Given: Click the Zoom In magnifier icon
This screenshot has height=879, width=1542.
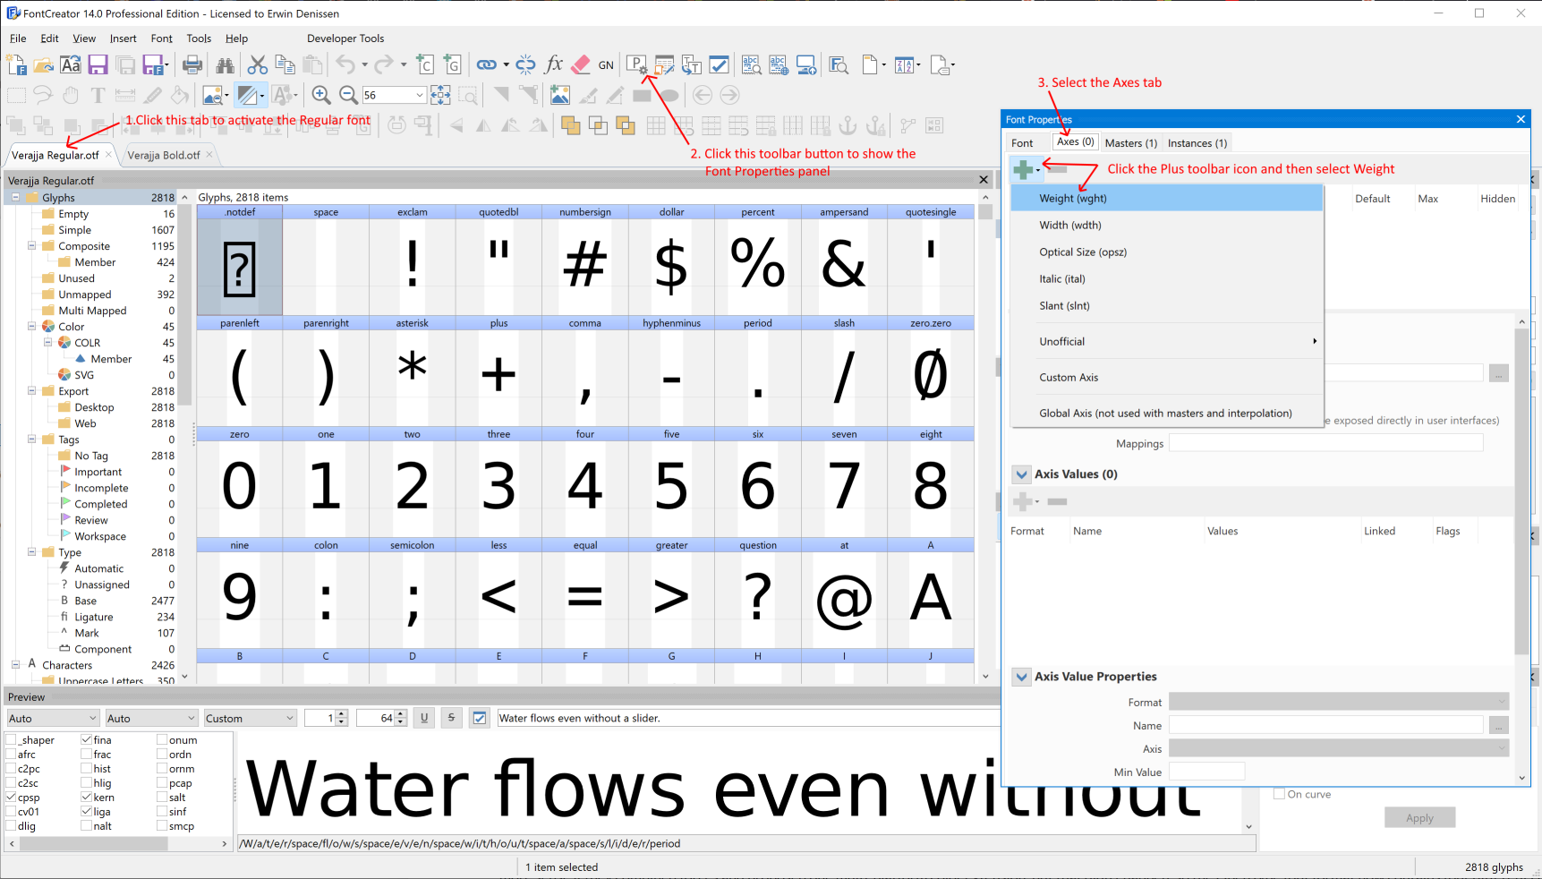Looking at the screenshot, I should (x=321, y=95).
